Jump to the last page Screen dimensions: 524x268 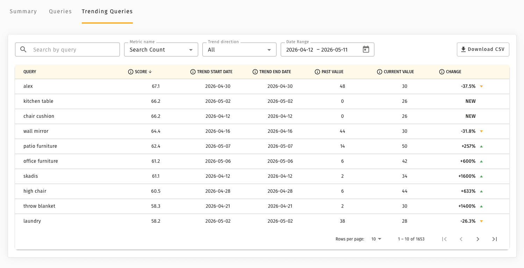pos(495,239)
